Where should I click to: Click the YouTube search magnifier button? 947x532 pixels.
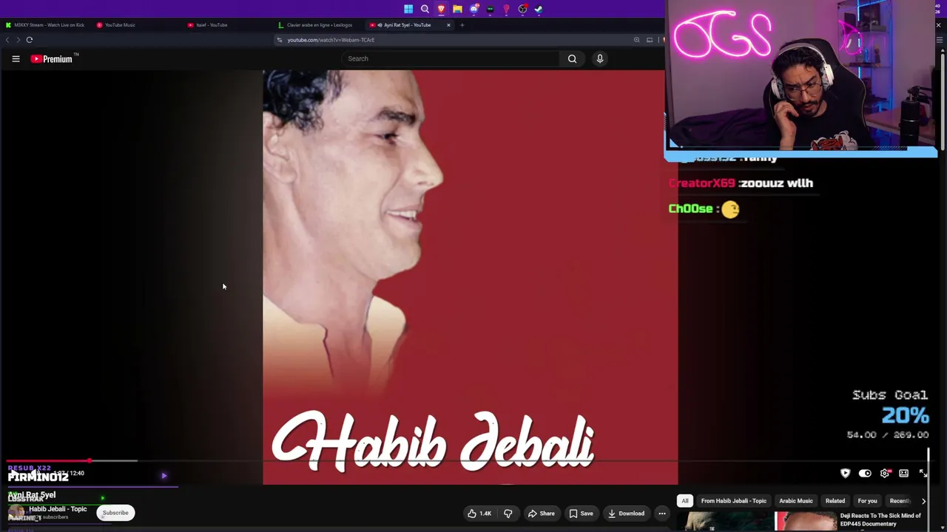[572, 59]
